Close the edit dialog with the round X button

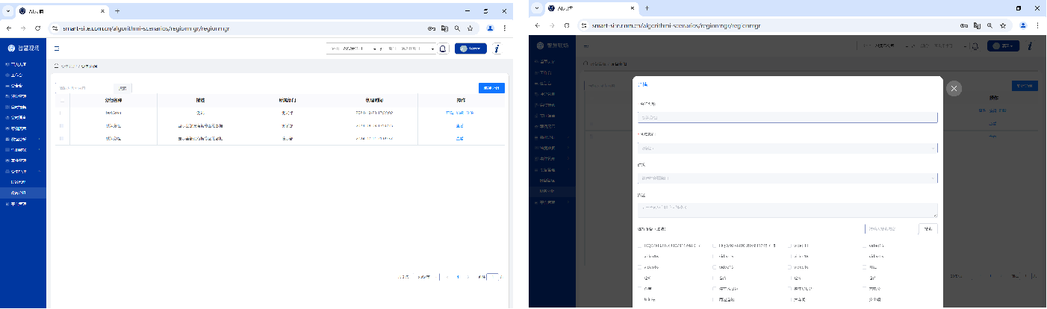pos(954,88)
